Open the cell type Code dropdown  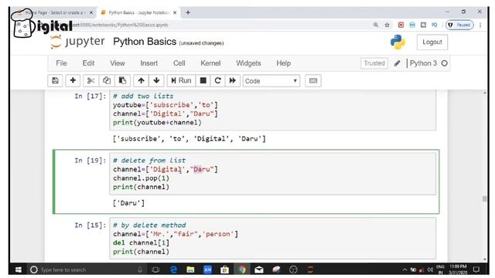271,81
